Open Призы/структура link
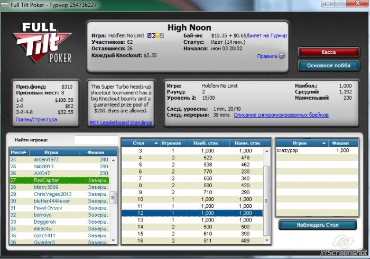 click(36, 119)
